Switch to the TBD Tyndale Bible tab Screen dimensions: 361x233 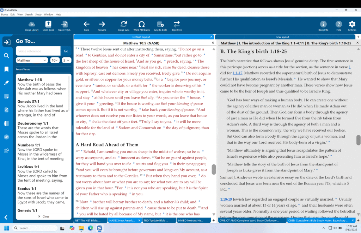tap(159, 220)
